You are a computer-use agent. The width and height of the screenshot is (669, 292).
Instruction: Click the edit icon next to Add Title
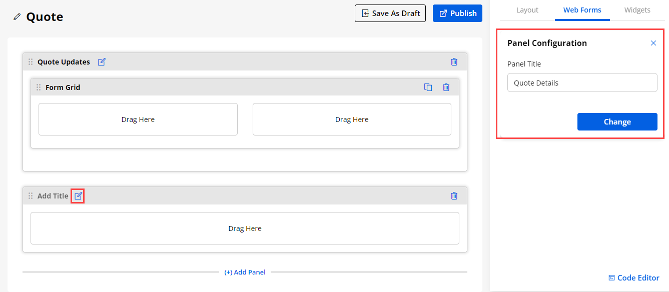(78, 196)
